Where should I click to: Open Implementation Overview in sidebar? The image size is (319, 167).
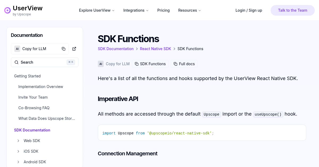[41, 87]
